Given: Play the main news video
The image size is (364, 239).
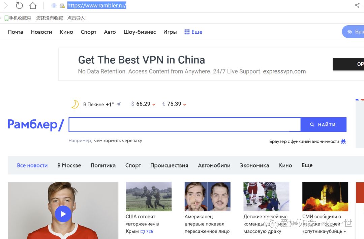Looking at the screenshot, I should [63, 214].
